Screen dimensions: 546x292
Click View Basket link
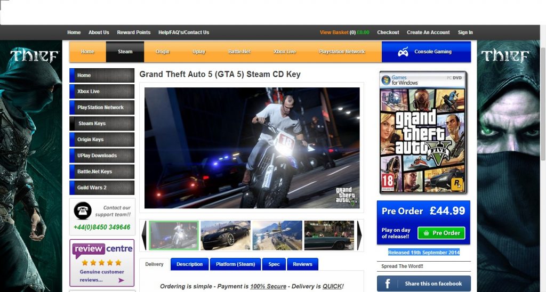tap(334, 33)
